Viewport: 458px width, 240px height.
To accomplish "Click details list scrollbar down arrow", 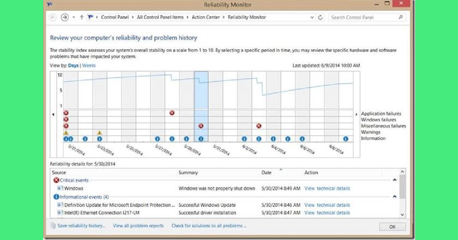I will coord(403,215).
